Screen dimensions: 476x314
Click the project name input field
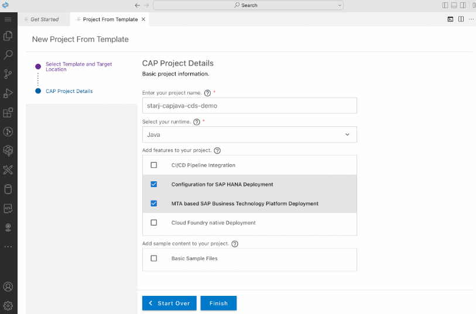[x=249, y=106]
